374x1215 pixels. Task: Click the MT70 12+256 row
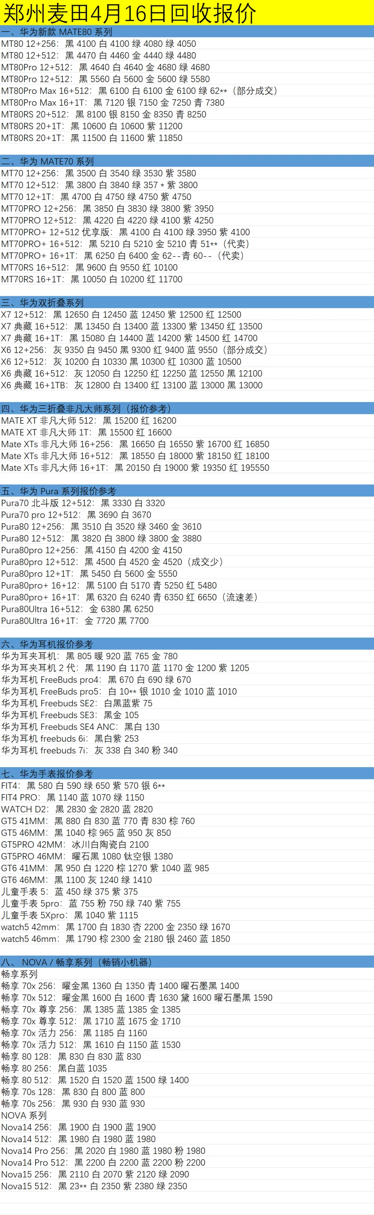(x=187, y=173)
